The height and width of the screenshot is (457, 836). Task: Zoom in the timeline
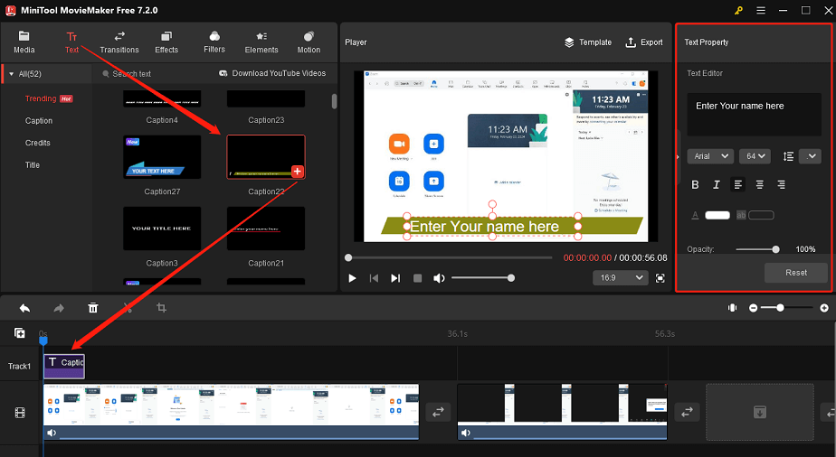pyautogui.click(x=824, y=308)
